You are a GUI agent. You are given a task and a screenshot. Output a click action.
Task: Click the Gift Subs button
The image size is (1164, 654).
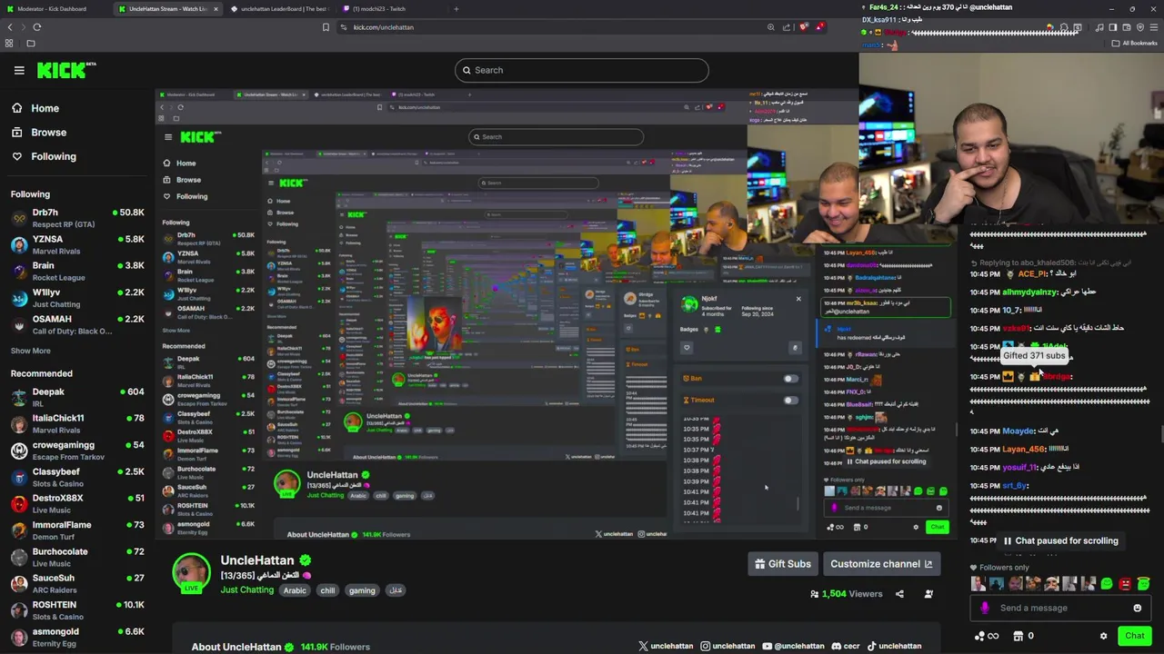782,564
